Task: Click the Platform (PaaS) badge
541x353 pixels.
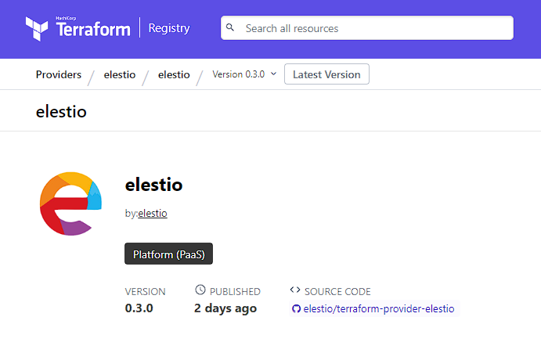Action: [169, 254]
